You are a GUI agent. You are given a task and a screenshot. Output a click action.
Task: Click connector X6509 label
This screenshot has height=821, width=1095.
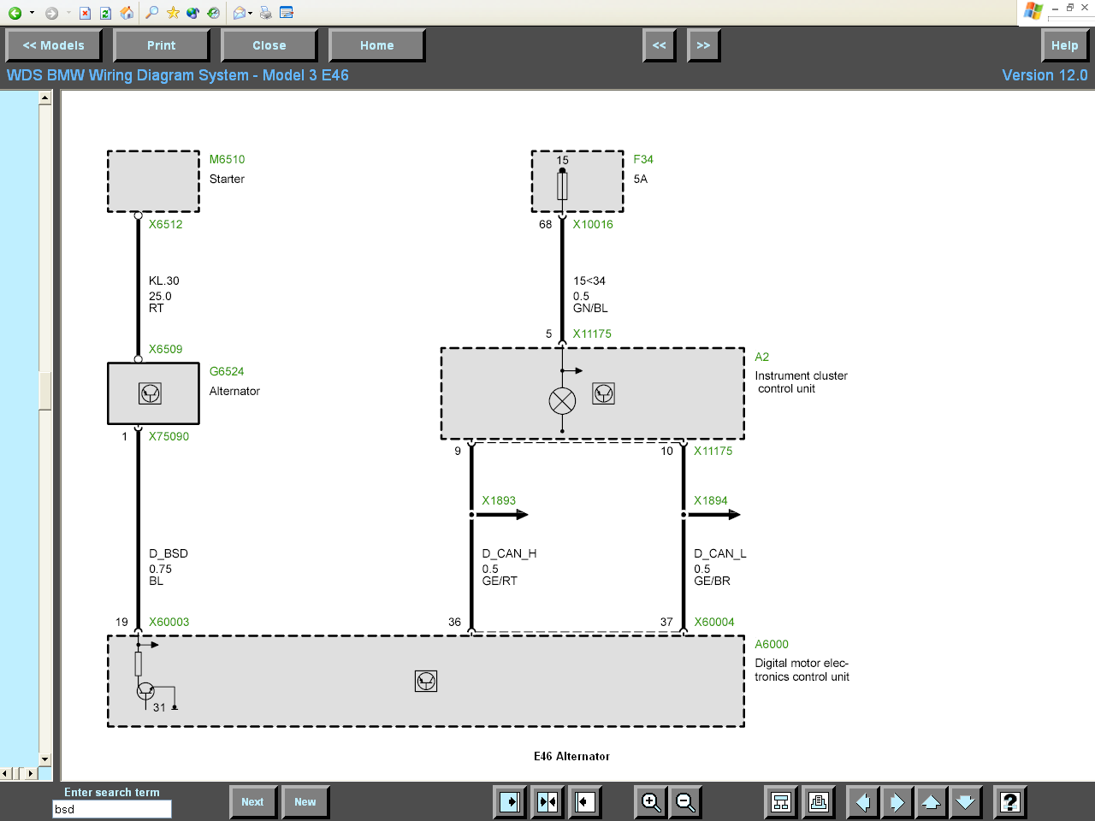point(165,349)
